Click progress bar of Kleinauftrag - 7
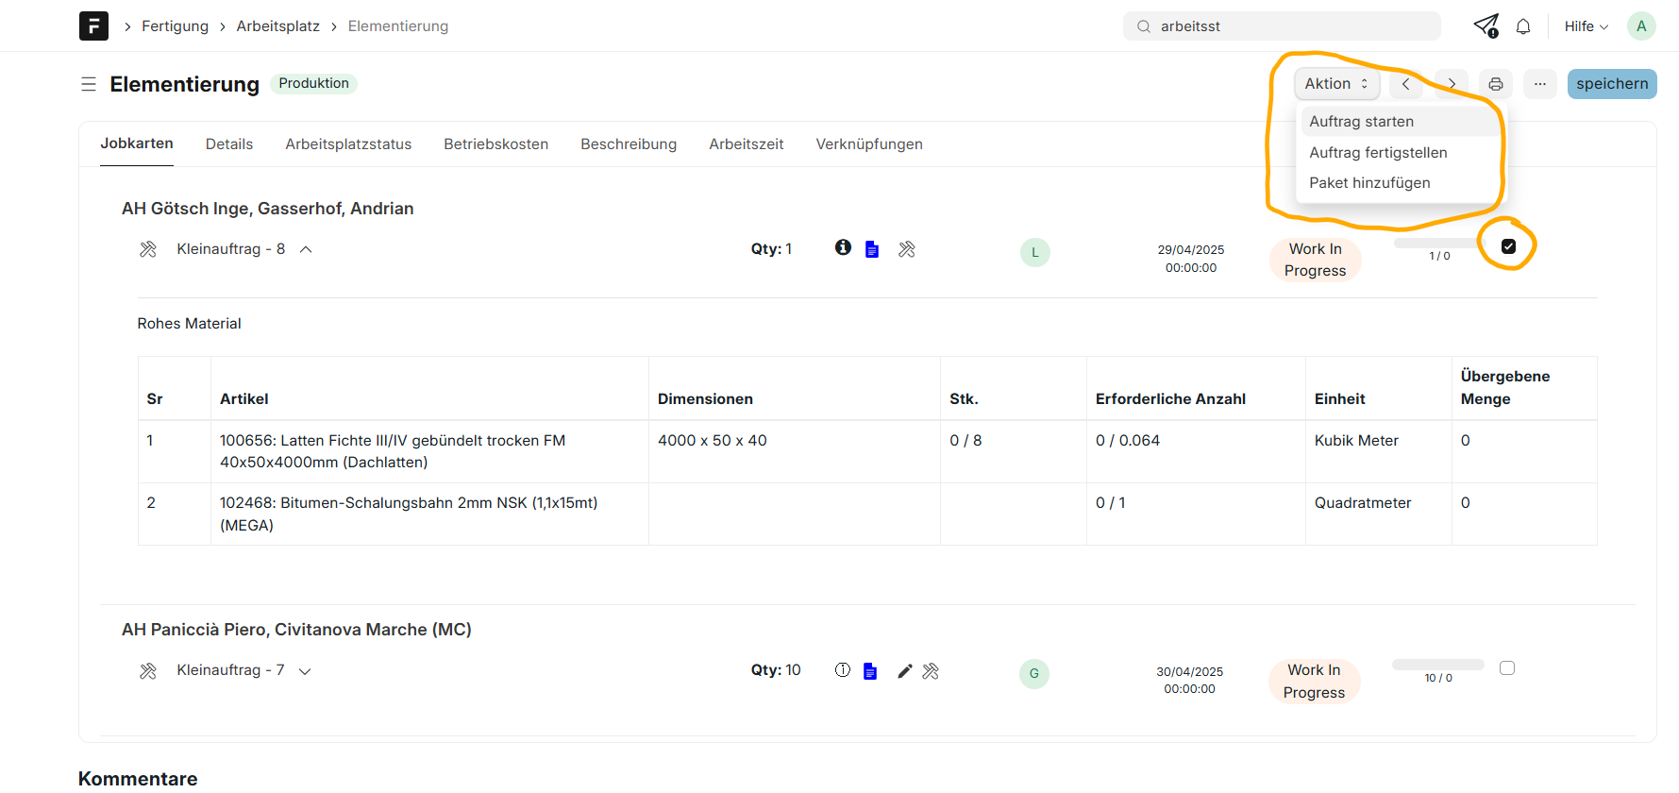This screenshot has width=1679, height=793. pos(1437,665)
